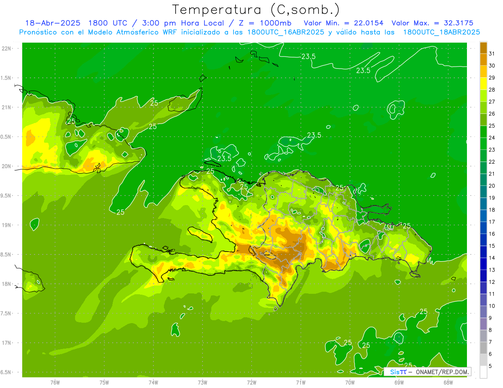Click the gray swatch between legend 7 and 8
The image size is (503, 388).
483,336
